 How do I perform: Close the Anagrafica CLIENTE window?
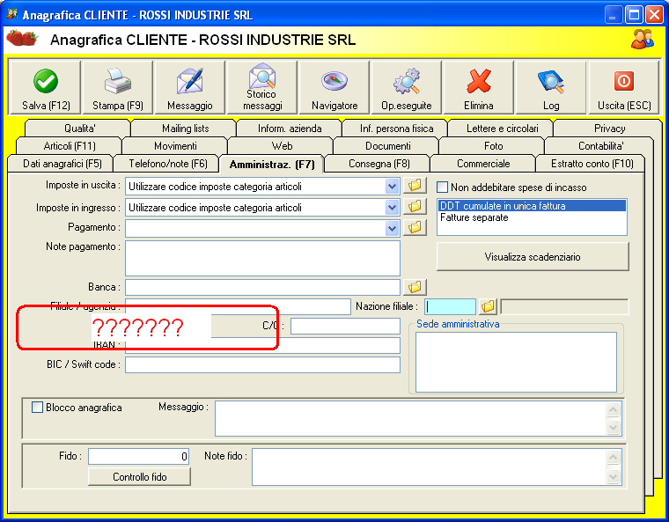click(654, 14)
